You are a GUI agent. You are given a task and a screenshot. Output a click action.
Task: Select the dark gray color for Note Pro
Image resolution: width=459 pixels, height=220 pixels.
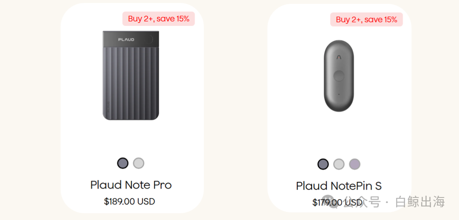click(x=123, y=163)
